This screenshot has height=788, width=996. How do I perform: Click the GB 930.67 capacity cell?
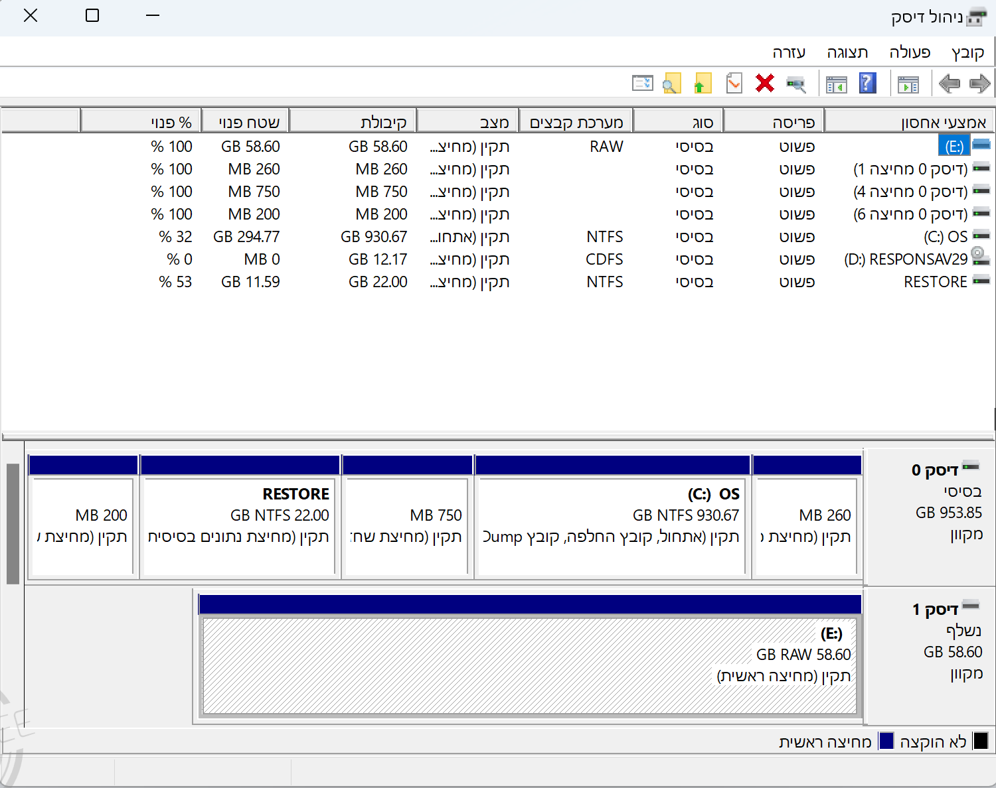click(x=374, y=237)
